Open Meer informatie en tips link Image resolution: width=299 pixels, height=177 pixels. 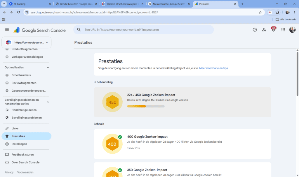pyautogui.click(x=213, y=68)
